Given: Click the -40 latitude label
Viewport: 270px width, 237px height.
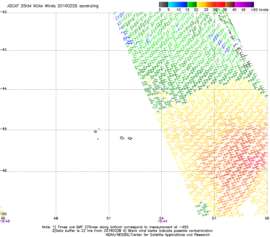Looking at the screenshot, I should pos(3,12).
